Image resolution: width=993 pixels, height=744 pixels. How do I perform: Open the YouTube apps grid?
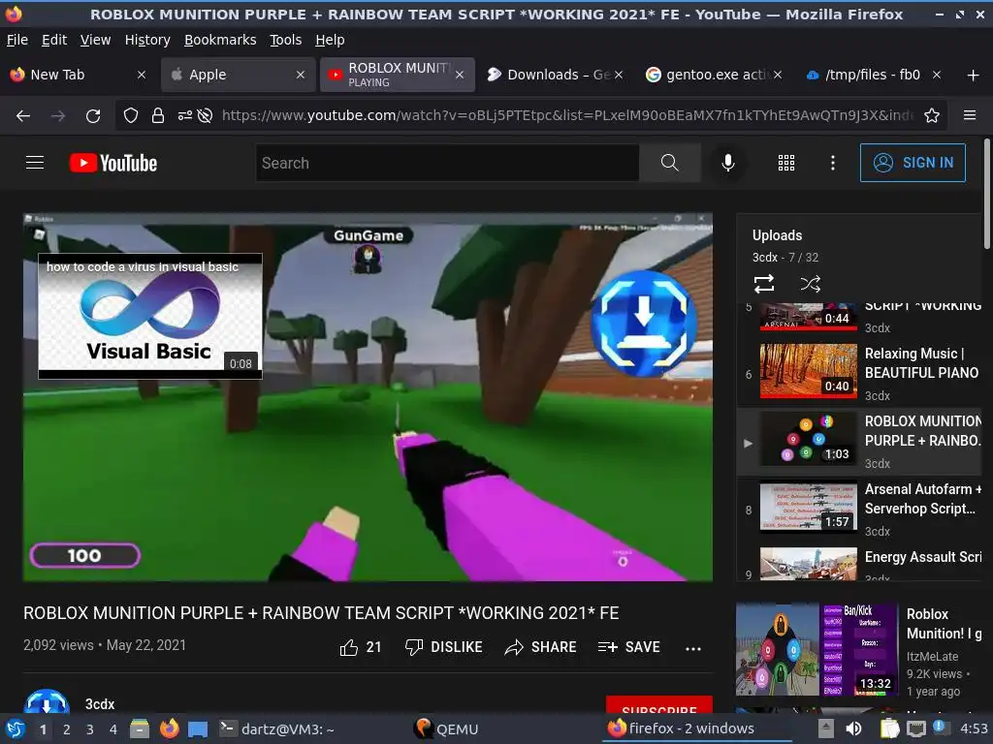pyautogui.click(x=785, y=163)
